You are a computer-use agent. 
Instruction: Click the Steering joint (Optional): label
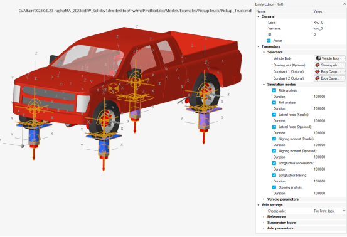pyautogui.click(x=289, y=65)
